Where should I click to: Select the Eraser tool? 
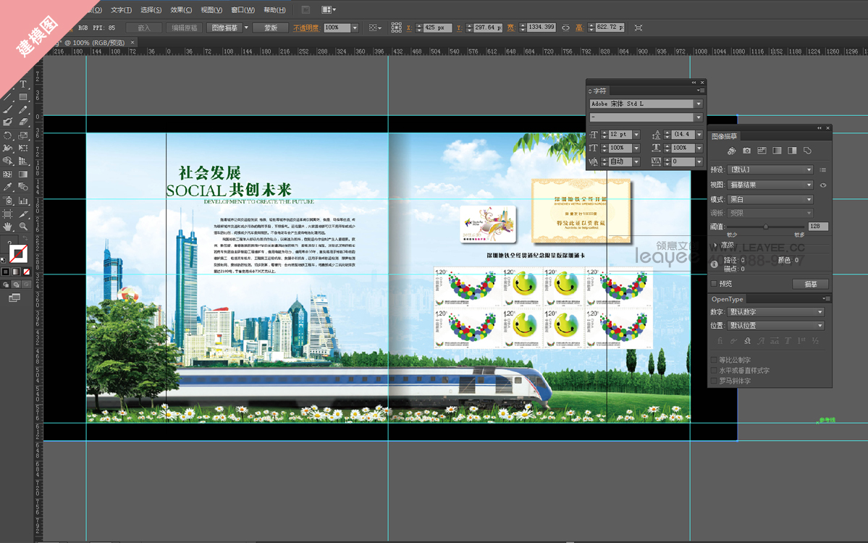[23, 122]
